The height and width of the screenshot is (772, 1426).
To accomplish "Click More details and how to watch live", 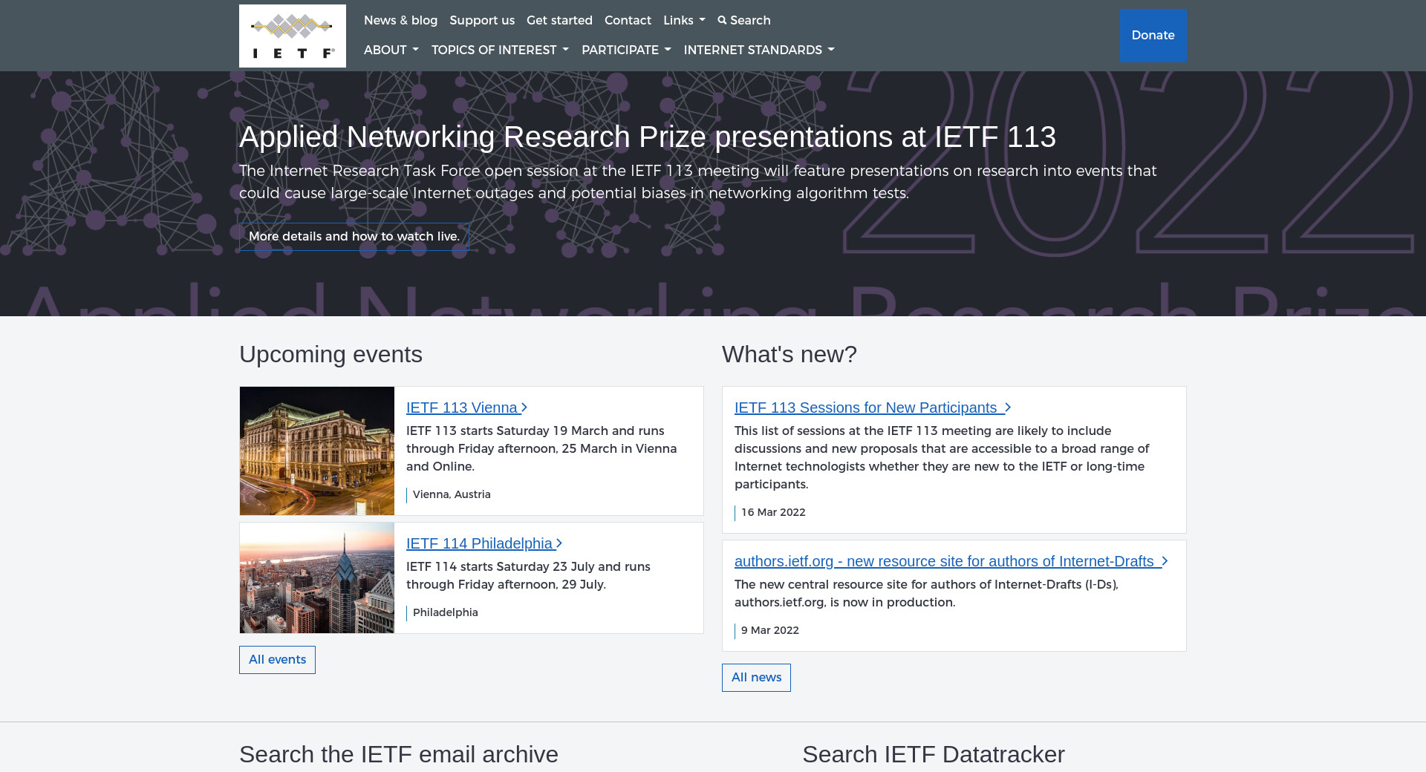I will pyautogui.click(x=354, y=237).
